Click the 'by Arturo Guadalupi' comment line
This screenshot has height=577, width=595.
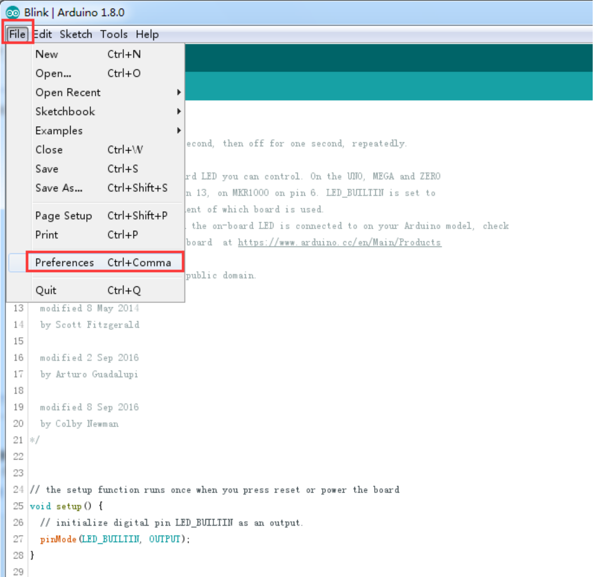(89, 374)
